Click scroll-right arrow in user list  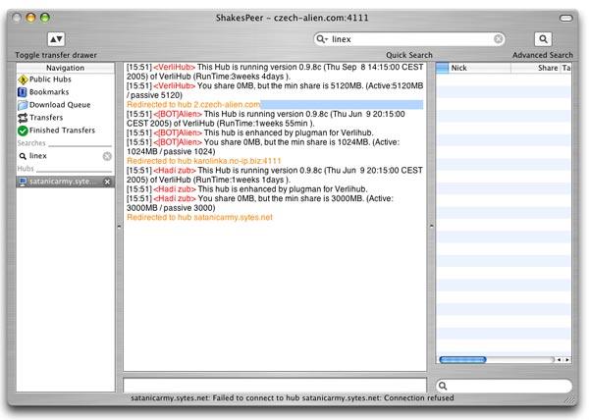[566, 359]
